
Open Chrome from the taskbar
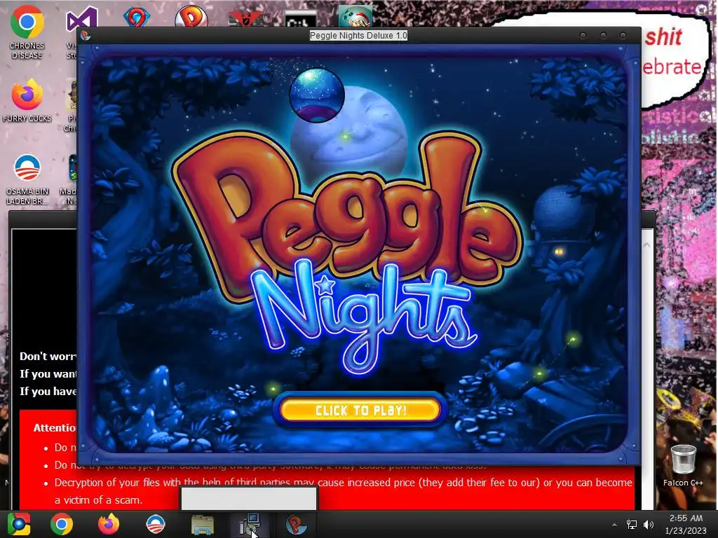[62, 524]
